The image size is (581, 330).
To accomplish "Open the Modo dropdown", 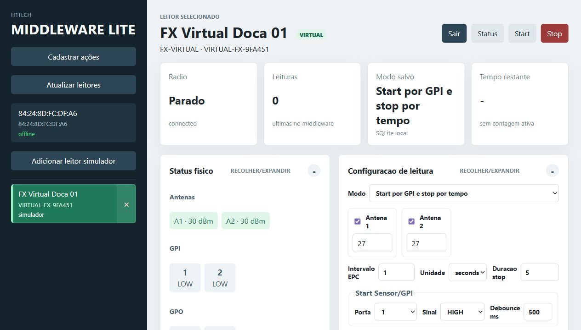I will tap(464, 193).
